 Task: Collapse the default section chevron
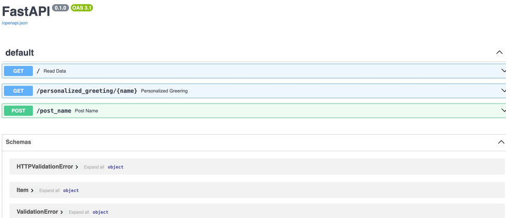coord(499,52)
